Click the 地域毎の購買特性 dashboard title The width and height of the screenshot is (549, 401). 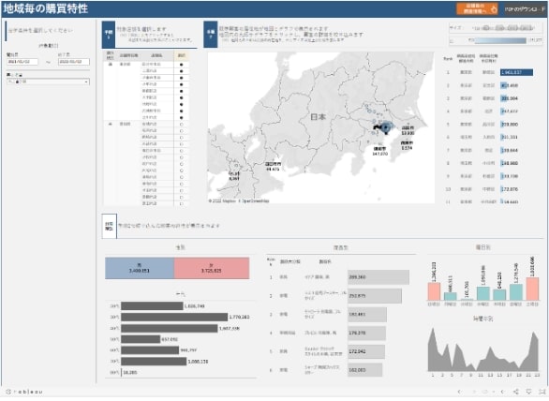[46, 8]
